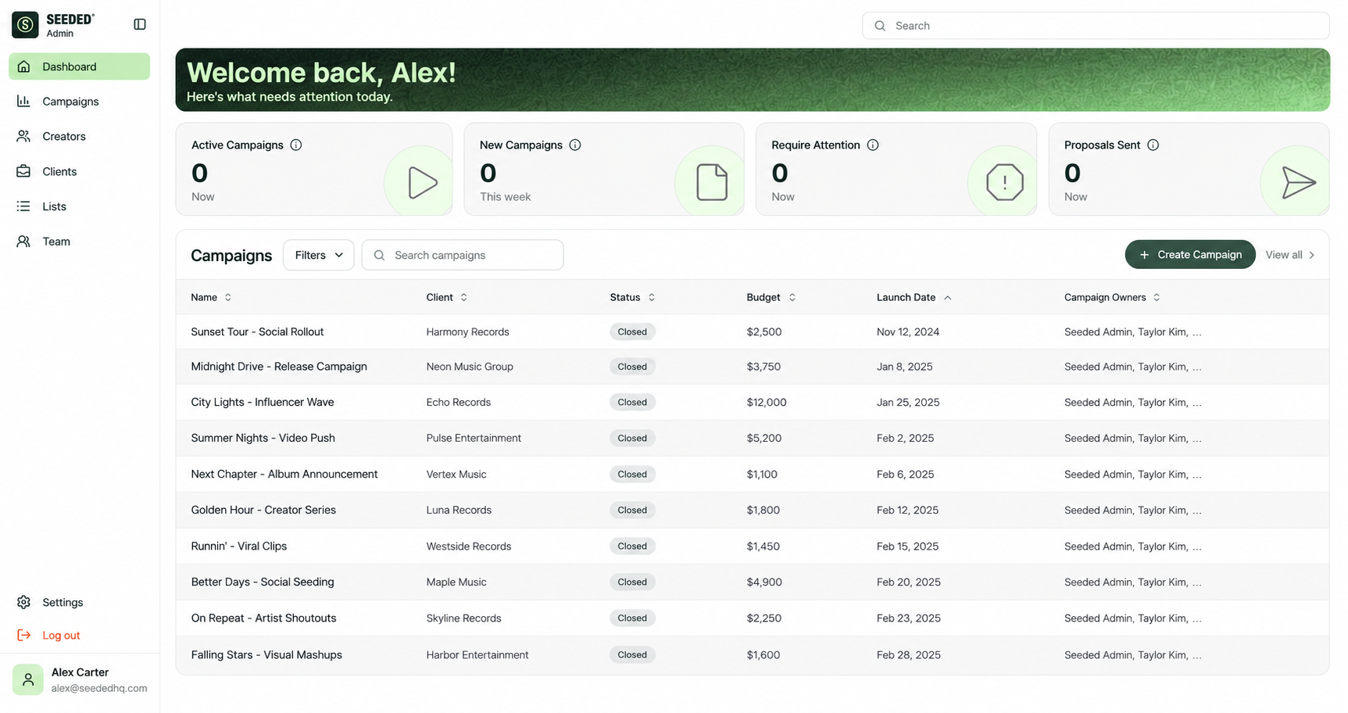The height and width of the screenshot is (713, 1348).
Task: Click the play icon in Active Campaigns card
Action: [x=422, y=183]
